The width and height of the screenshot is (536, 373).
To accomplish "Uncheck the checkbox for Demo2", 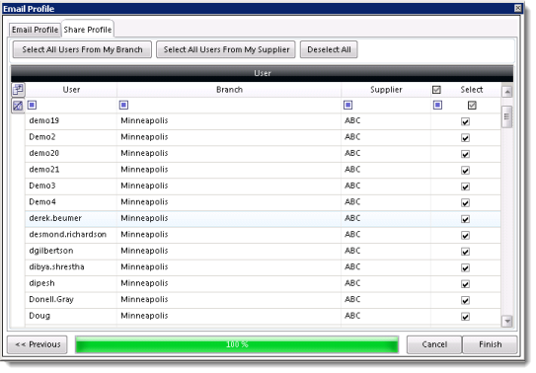I will click(465, 138).
